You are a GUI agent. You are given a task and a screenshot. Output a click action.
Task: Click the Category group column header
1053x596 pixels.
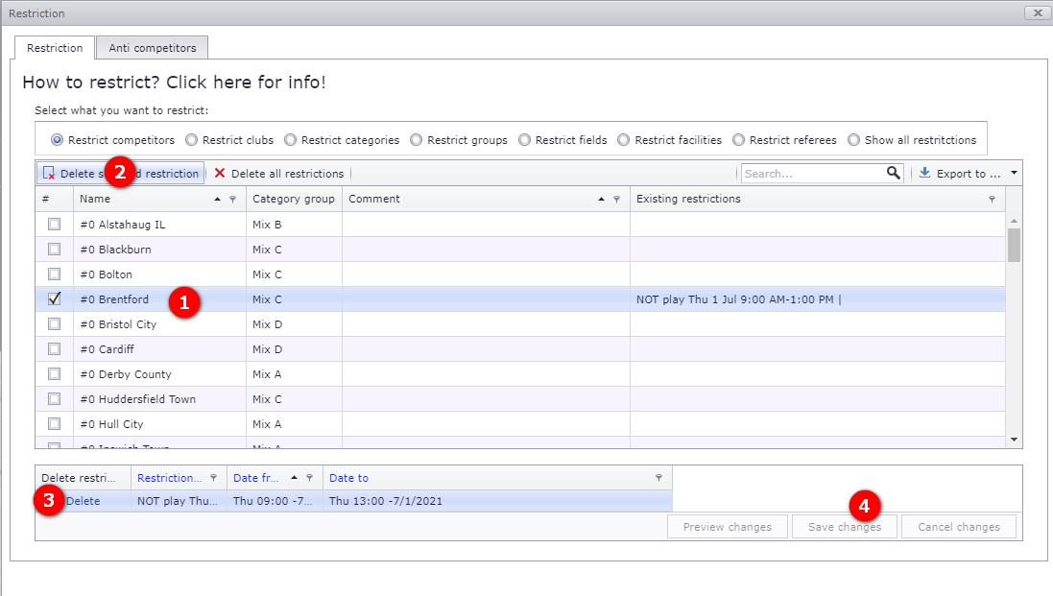(294, 199)
